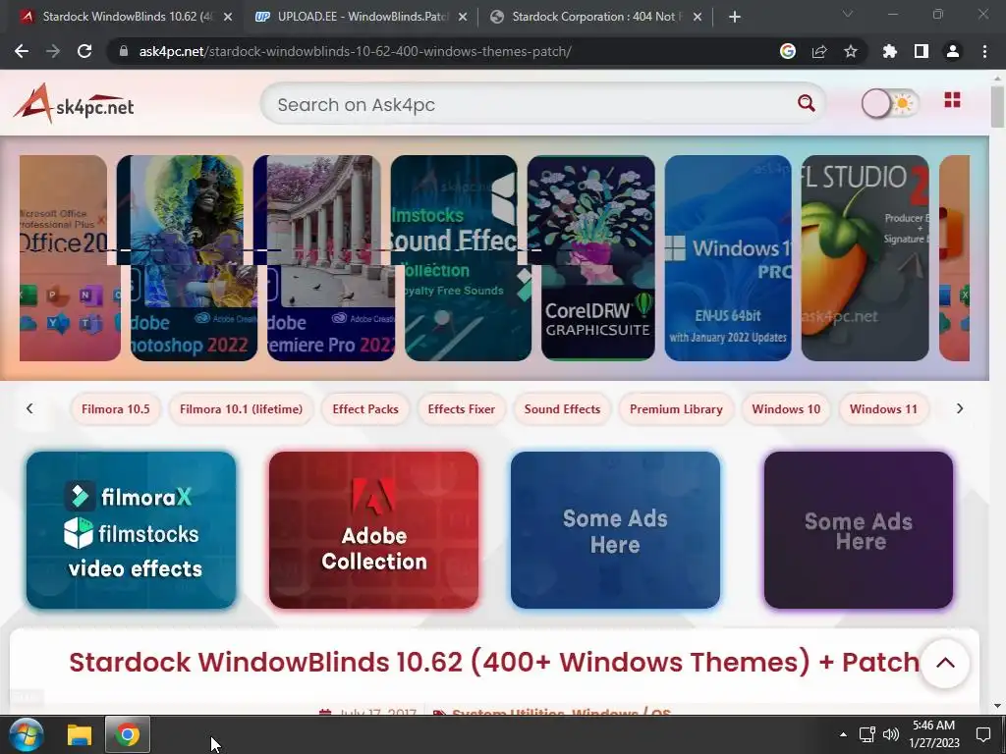Image resolution: width=1006 pixels, height=754 pixels.
Task: Click the Stardock WindowBlinds 10.62 article title
Action: click(x=494, y=663)
